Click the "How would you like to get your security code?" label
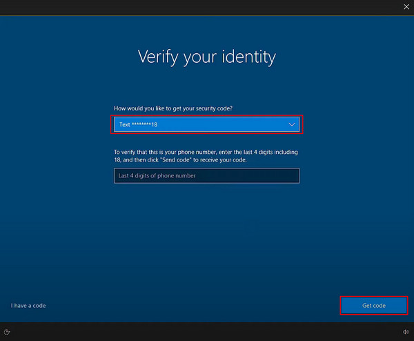The image size is (414, 341). [x=173, y=108]
